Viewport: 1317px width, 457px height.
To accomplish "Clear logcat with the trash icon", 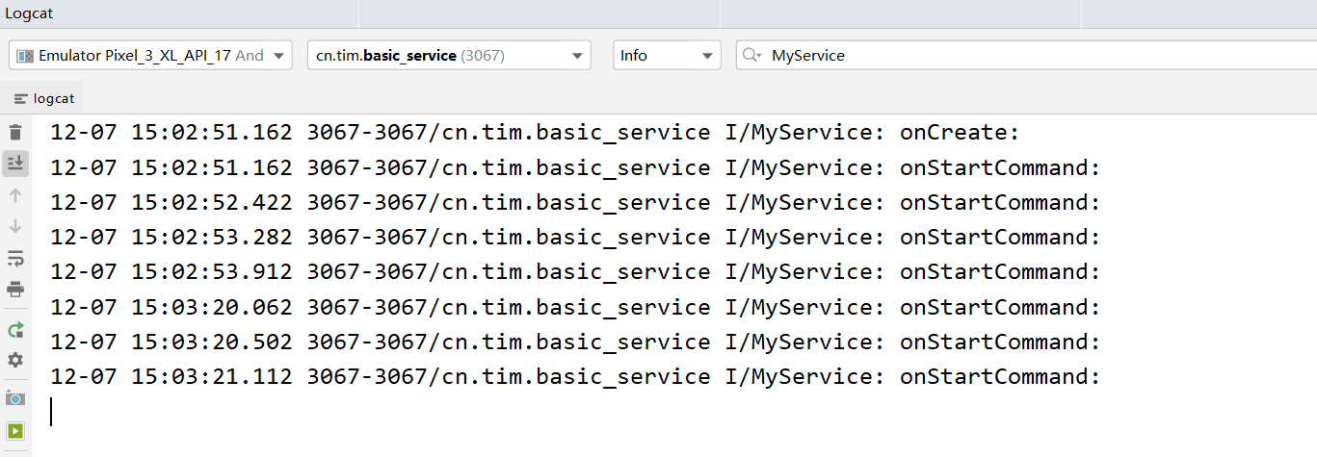I will (x=15, y=133).
